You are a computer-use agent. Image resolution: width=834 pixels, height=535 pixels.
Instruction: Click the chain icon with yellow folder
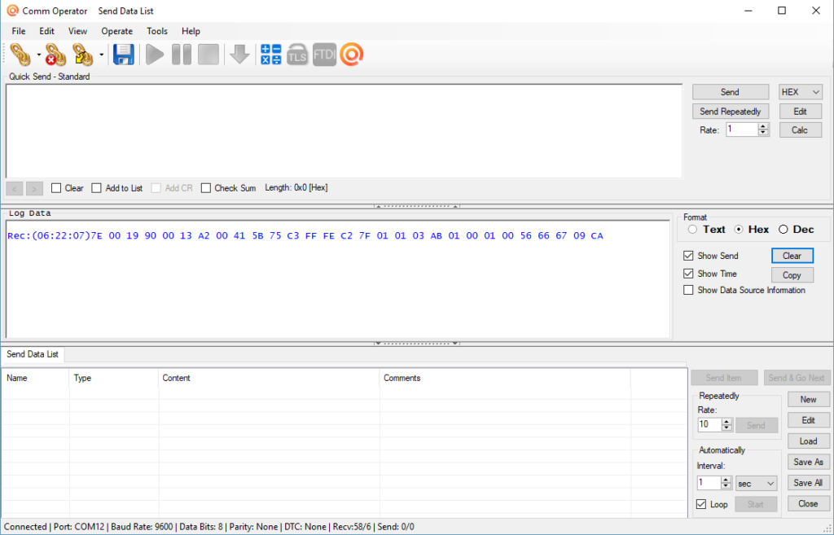83,55
